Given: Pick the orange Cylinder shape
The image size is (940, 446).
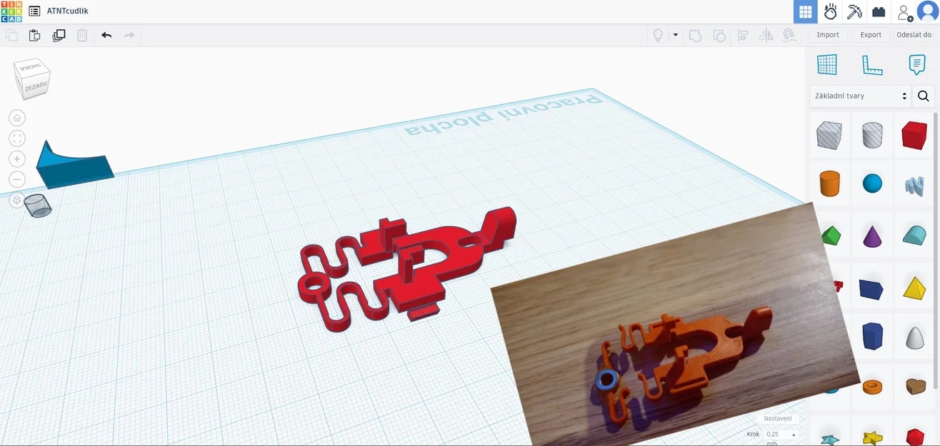Looking at the screenshot, I should [x=829, y=183].
